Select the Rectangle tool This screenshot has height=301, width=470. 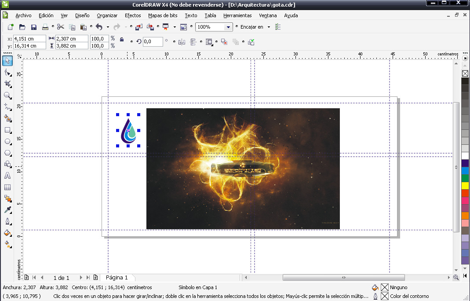7,130
